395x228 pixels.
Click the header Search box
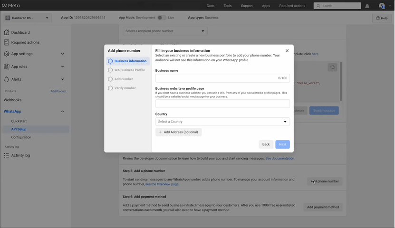pyautogui.click(x=337, y=6)
